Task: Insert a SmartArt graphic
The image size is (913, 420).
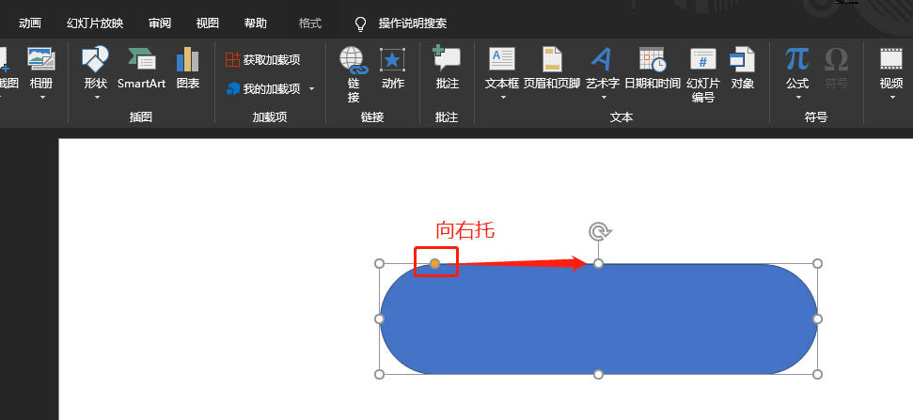Action: [x=141, y=68]
